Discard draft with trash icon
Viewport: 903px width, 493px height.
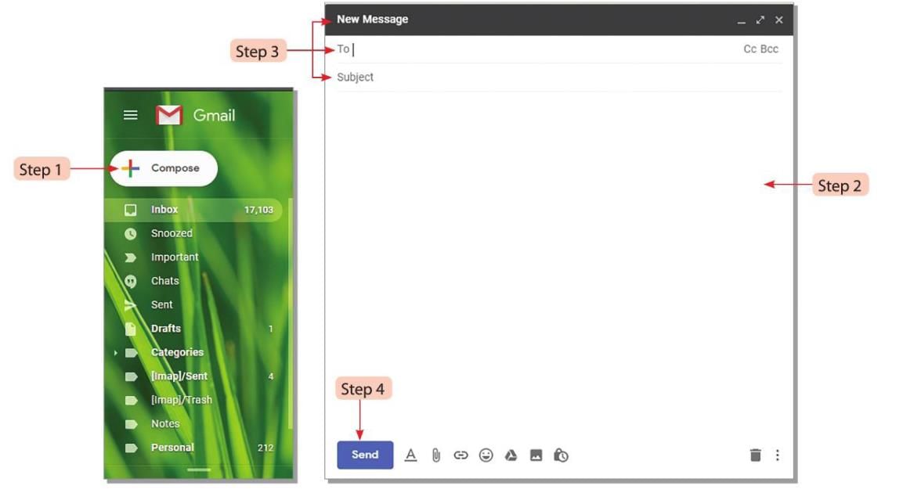coord(755,455)
